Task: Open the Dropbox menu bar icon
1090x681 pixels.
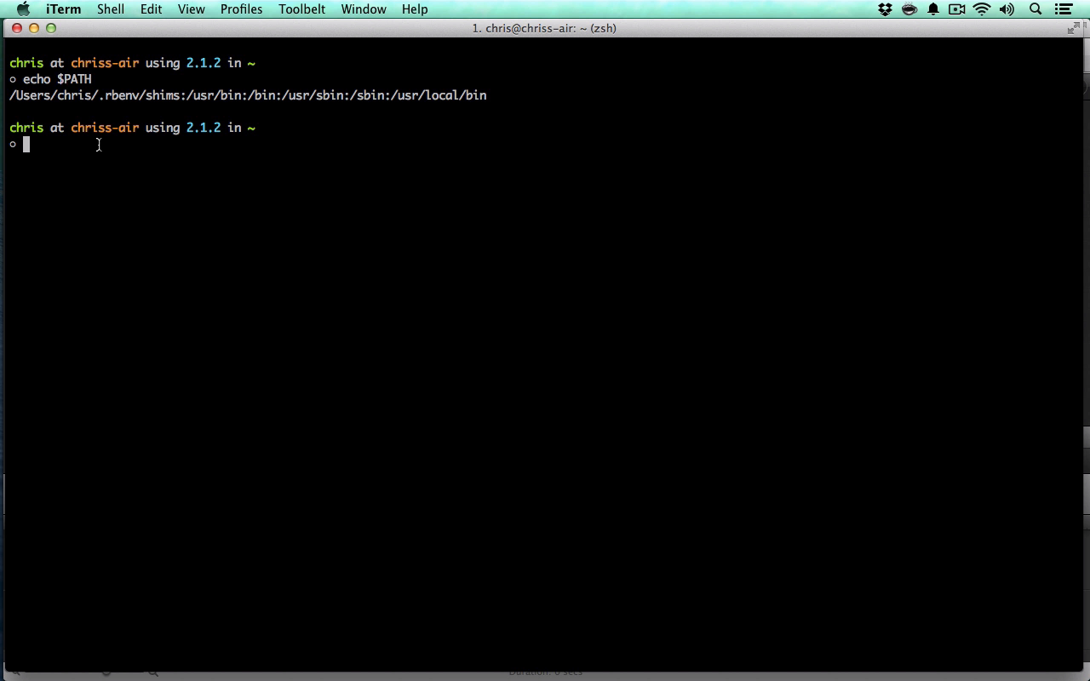Action: (885, 9)
